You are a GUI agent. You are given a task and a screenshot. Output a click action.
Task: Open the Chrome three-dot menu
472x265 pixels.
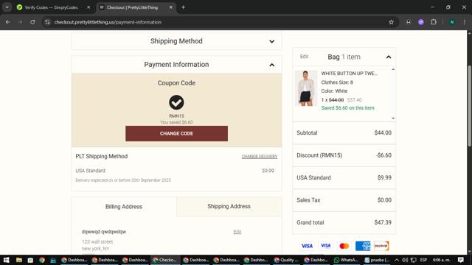click(x=465, y=22)
